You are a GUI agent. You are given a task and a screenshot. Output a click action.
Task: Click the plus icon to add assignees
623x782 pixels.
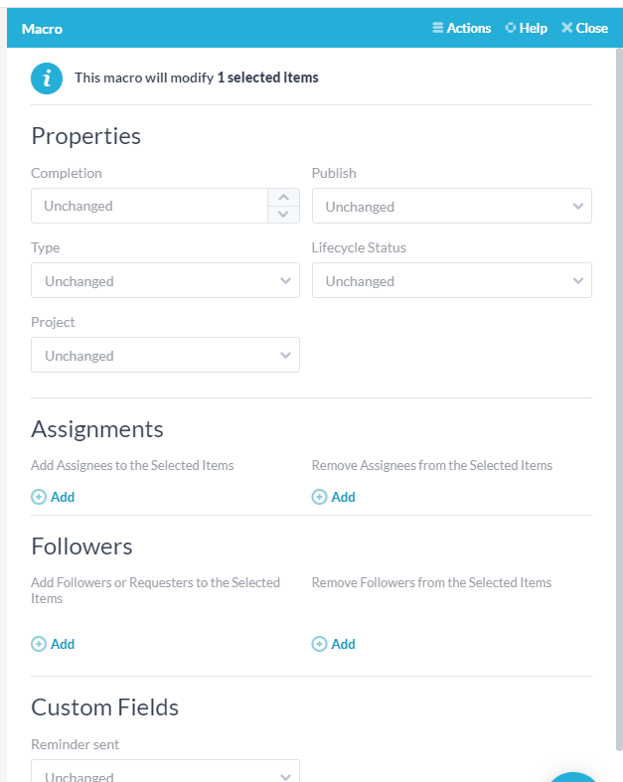39,497
